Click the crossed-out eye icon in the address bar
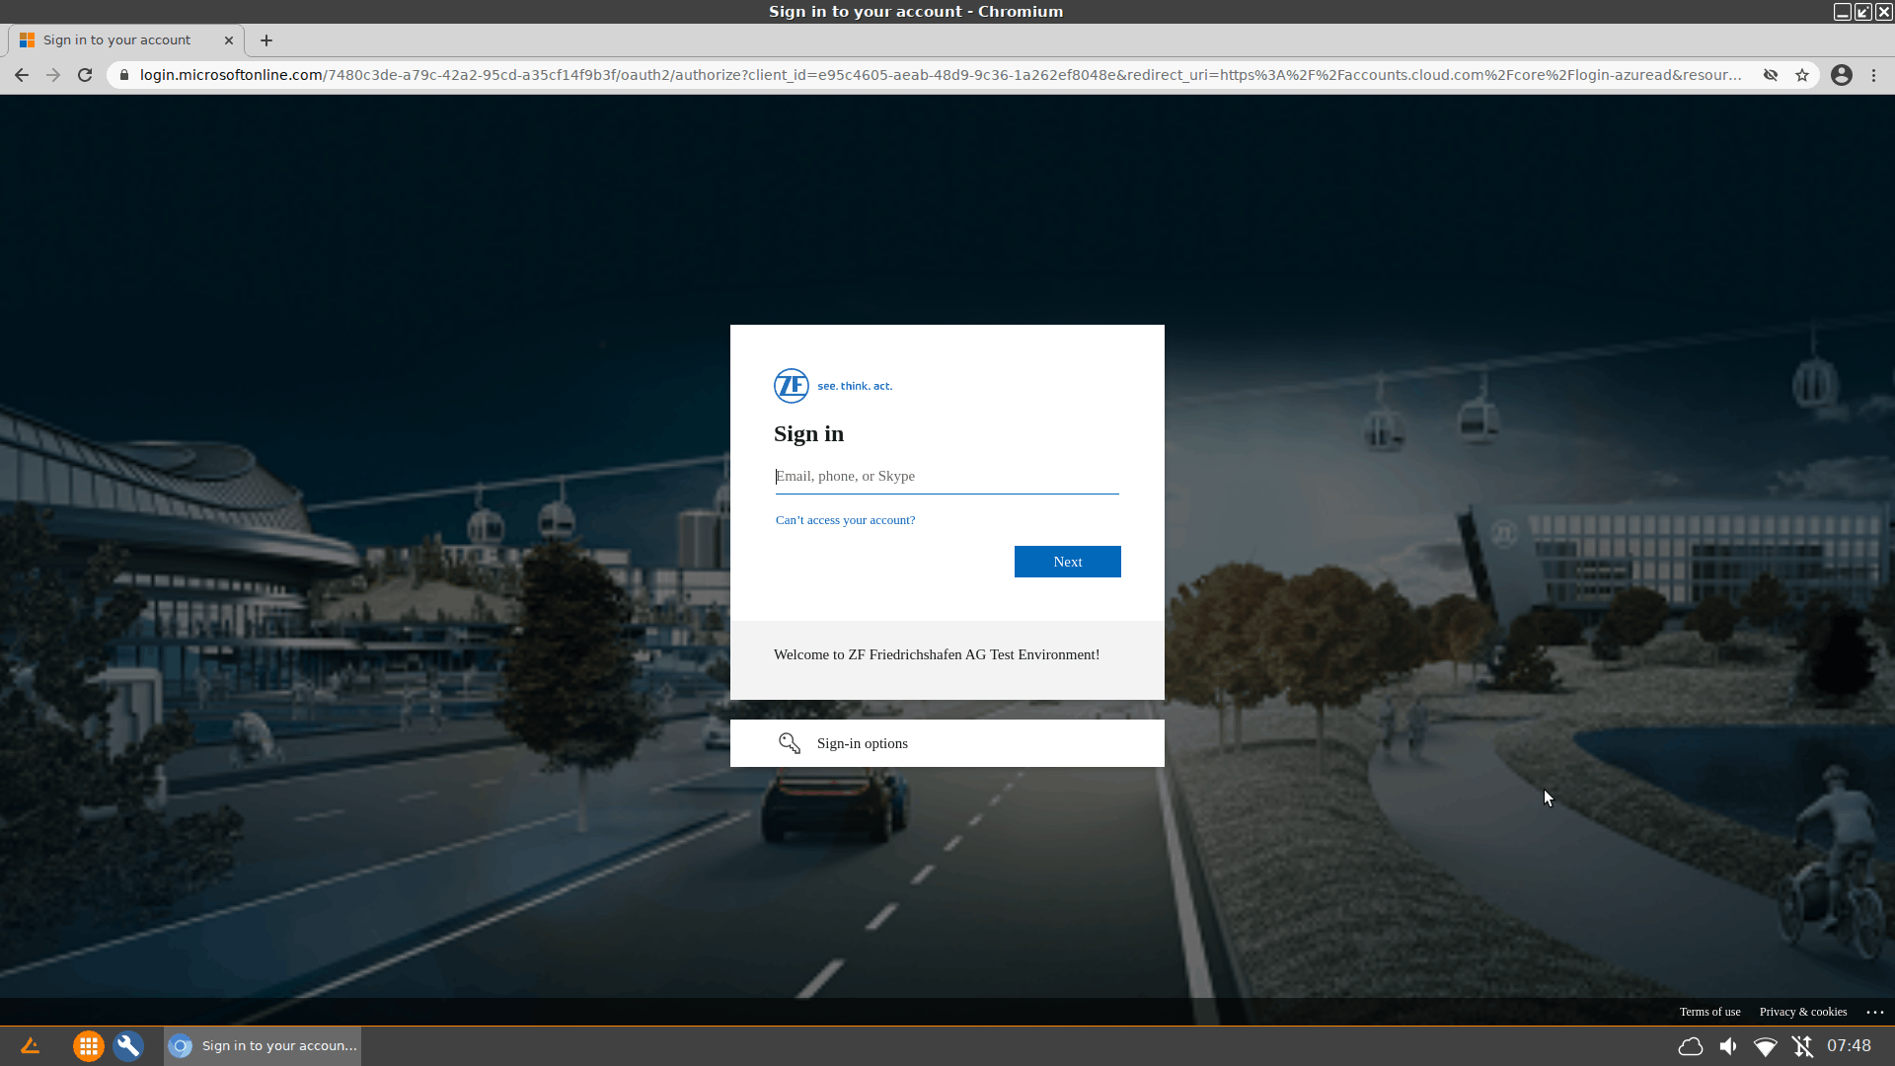The width and height of the screenshot is (1895, 1066). (1771, 75)
